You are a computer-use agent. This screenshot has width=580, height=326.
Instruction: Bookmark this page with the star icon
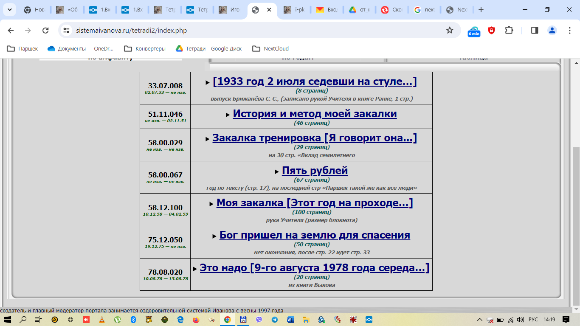[450, 30]
